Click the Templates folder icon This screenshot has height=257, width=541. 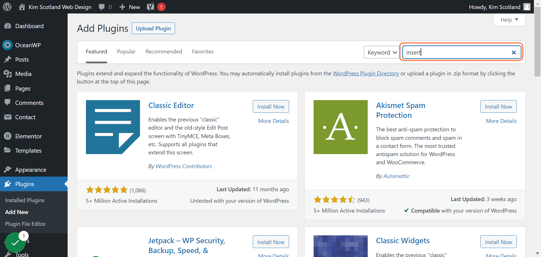[x=8, y=150]
